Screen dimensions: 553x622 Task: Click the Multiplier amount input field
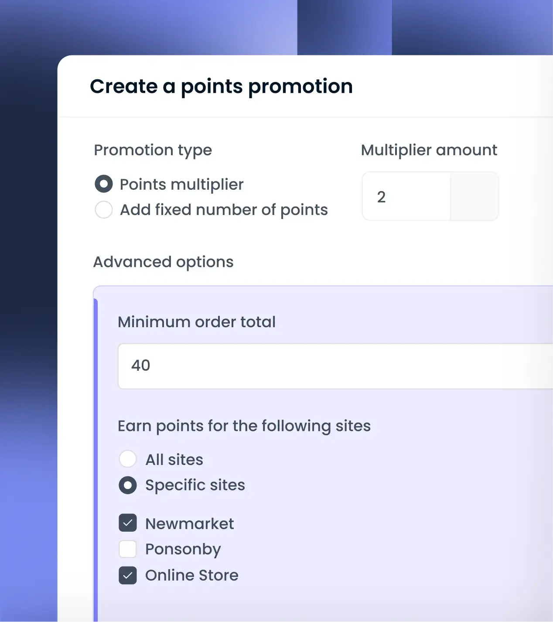pyautogui.click(x=406, y=196)
